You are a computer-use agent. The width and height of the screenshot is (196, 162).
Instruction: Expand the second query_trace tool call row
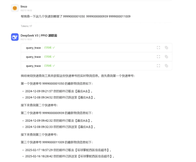[x=96, y=57]
